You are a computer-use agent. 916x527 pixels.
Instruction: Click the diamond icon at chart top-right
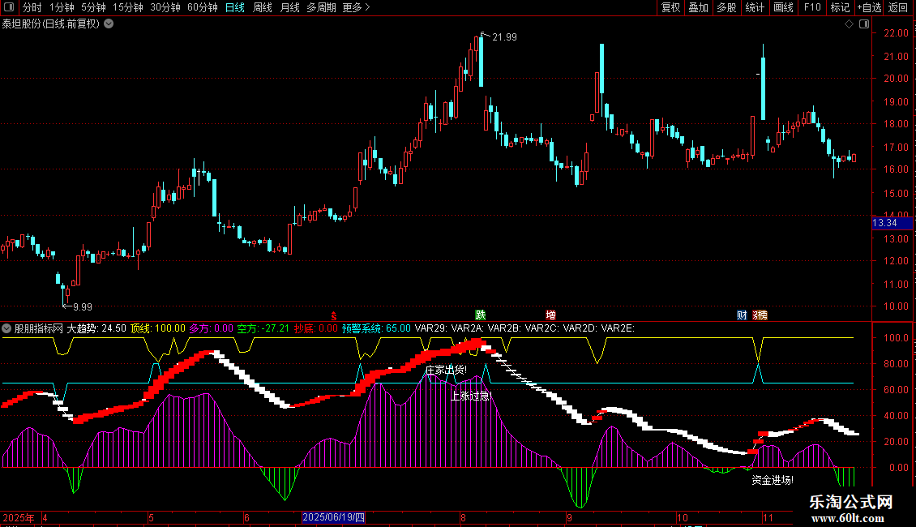[849, 24]
